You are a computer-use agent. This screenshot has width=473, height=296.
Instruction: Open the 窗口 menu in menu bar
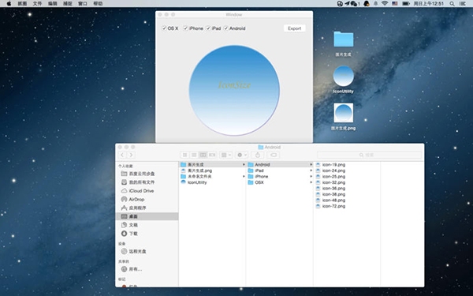click(x=82, y=4)
